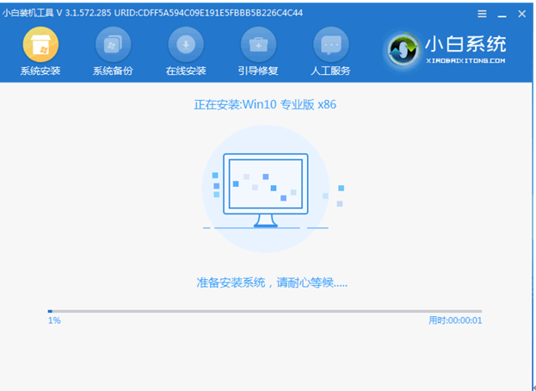This screenshot has height=391, width=536.
Task: Select the 在线安装 tab label
Action: pos(186,71)
